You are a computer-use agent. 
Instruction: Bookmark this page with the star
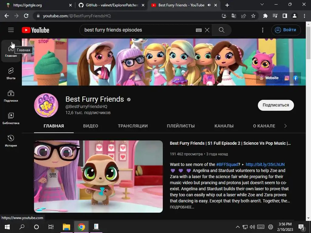click(253, 16)
